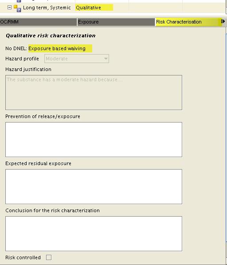
Task: Click the Conclusion for the risk characterization box
Action: click(94, 233)
